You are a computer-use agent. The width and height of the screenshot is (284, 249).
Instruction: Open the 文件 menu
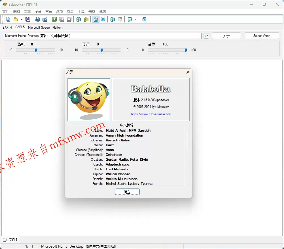(6, 12)
